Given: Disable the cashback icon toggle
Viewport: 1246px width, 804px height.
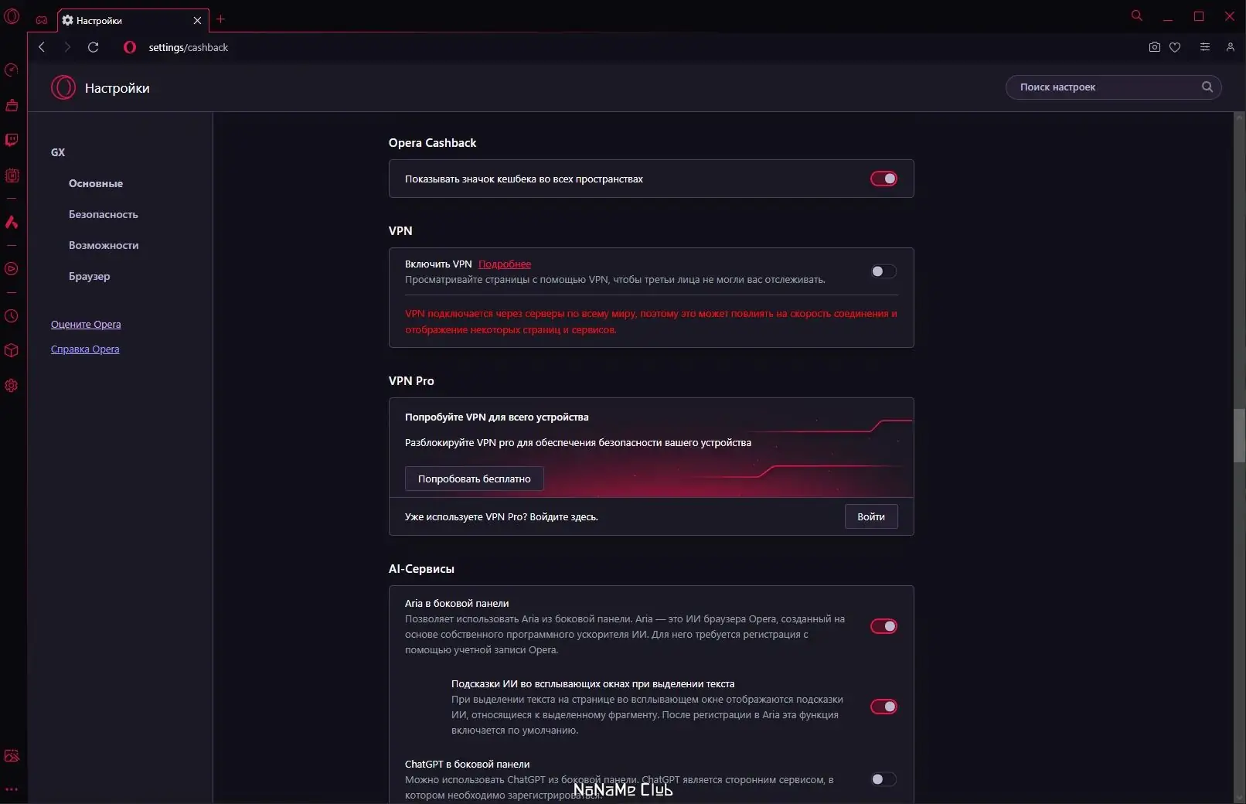Looking at the screenshot, I should tap(883, 179).
